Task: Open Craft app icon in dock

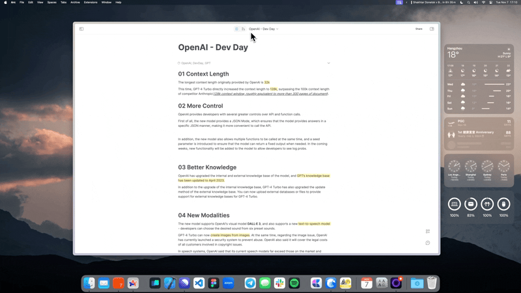Action: pos(316,283)
